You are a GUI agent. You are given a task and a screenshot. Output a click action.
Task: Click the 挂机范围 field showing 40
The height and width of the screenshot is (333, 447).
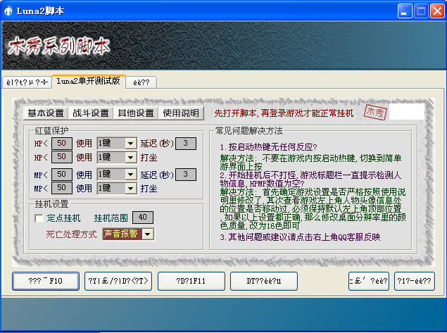pyautogui.click(x=143, y=218)
